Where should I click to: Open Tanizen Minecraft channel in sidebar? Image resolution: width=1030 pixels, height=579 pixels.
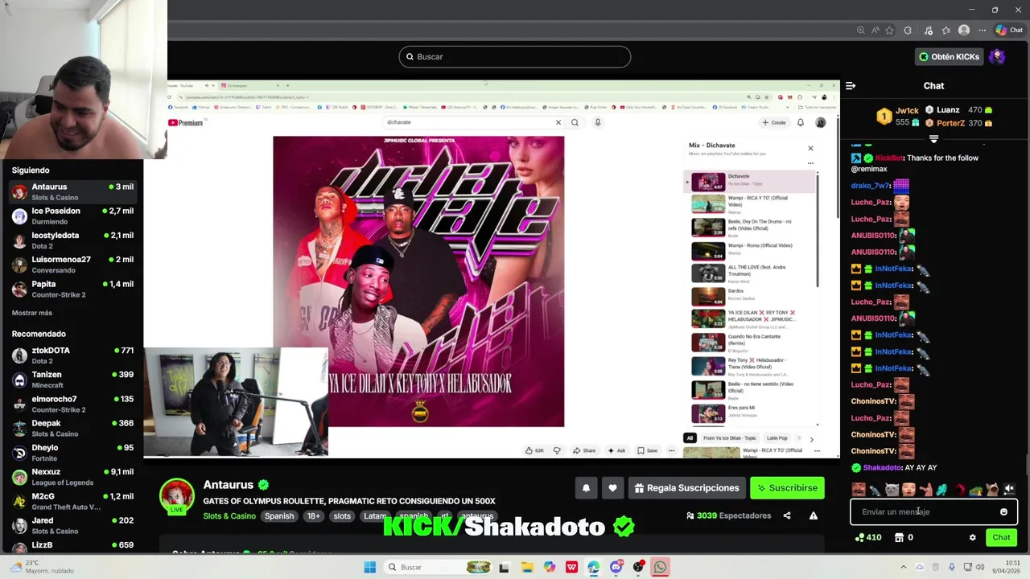pyautogui.click(x=72, y=379)
